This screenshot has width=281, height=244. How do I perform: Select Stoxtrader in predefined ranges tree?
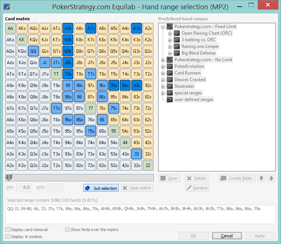[x=184, y=86]
